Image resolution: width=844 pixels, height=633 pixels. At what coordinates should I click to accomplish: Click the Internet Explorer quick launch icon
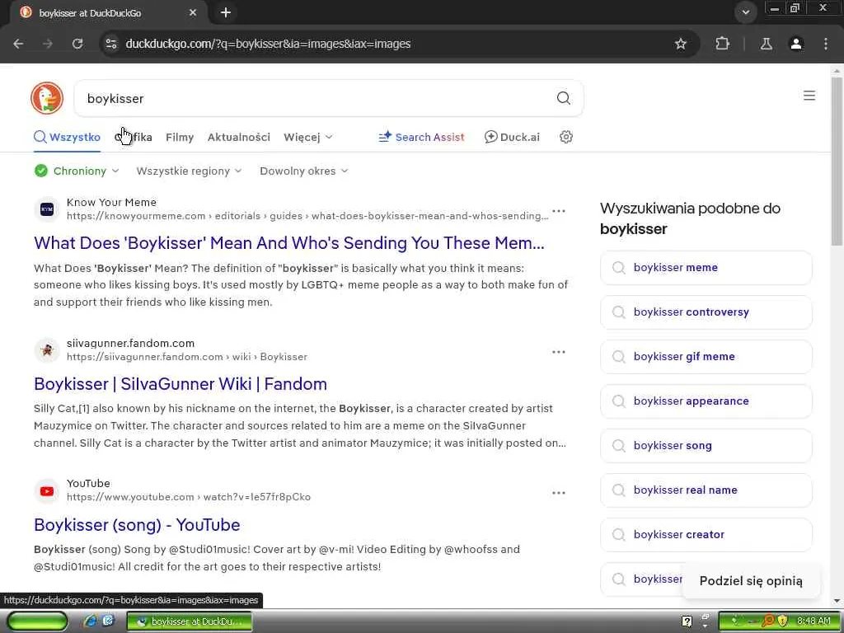[x=90, y=621]
